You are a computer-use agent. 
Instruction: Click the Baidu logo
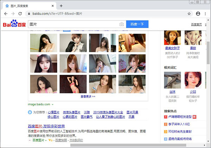tap(14, 23)
